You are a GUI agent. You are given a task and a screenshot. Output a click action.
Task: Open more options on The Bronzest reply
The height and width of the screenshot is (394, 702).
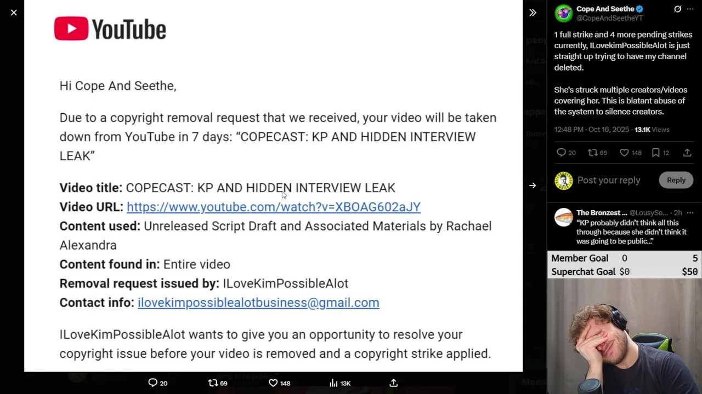pyautogui.click(x=690, y=213)
